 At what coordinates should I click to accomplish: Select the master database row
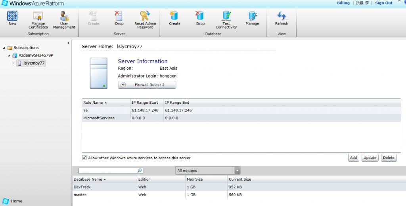pyautogui.click(x=239, y=195)
